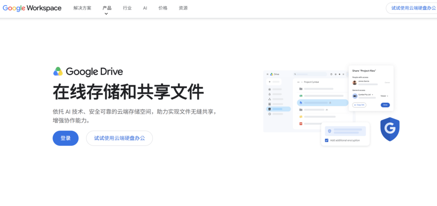Click the blue 登录 button
Screen dimensions: 437x206
click(65, 138)
